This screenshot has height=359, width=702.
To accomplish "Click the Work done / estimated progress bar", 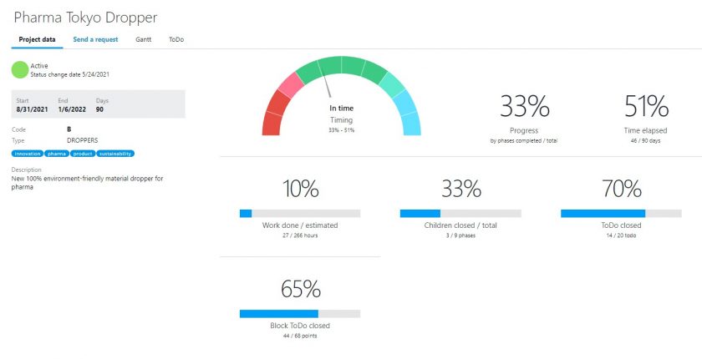I will tap(300, 214).
